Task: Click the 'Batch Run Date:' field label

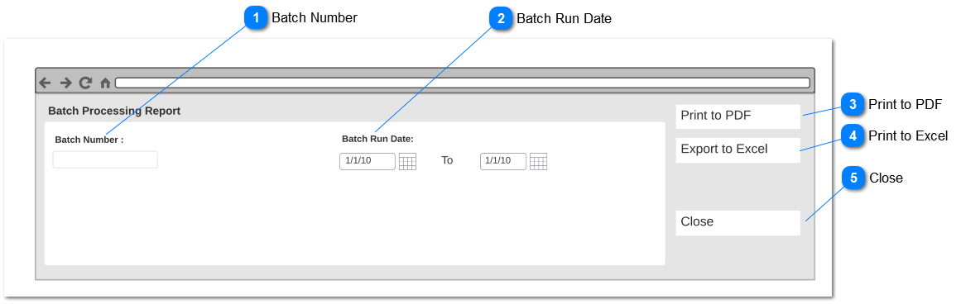Action: 377,139
